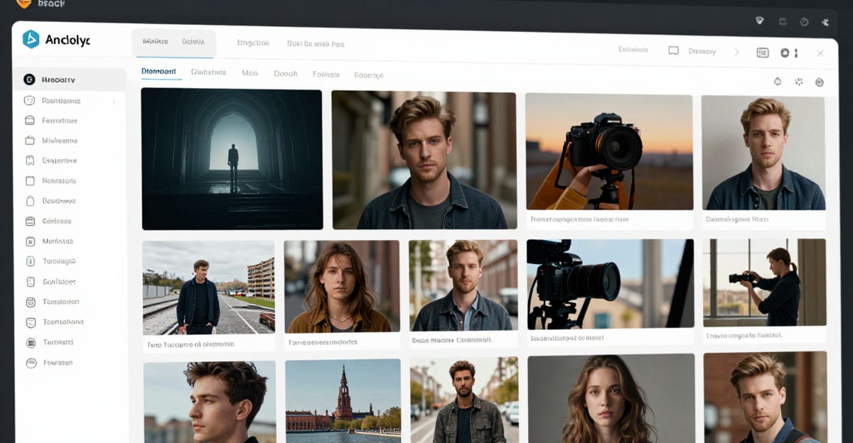The height and width of the screenshot is (443, 853).
Task: Click the round black icon beside Hrocotv
Action: pos(29,80)
